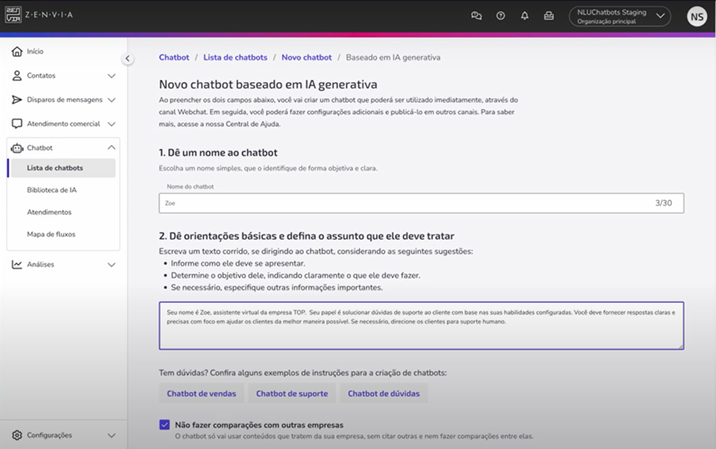
Task: Click the chatbot instructions text area
Action: click(421, 325)
